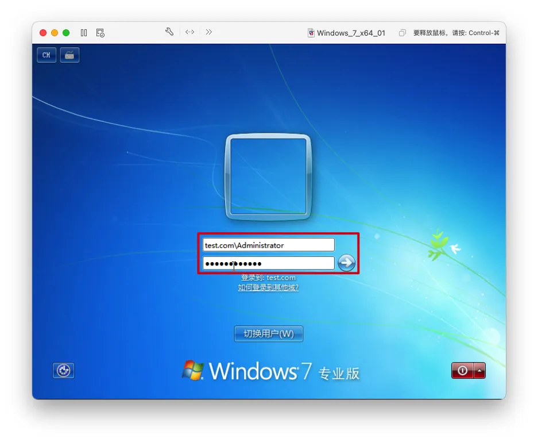538x442 pixels.
Task: Pause the virtual machine
Action: coord(84,33)
